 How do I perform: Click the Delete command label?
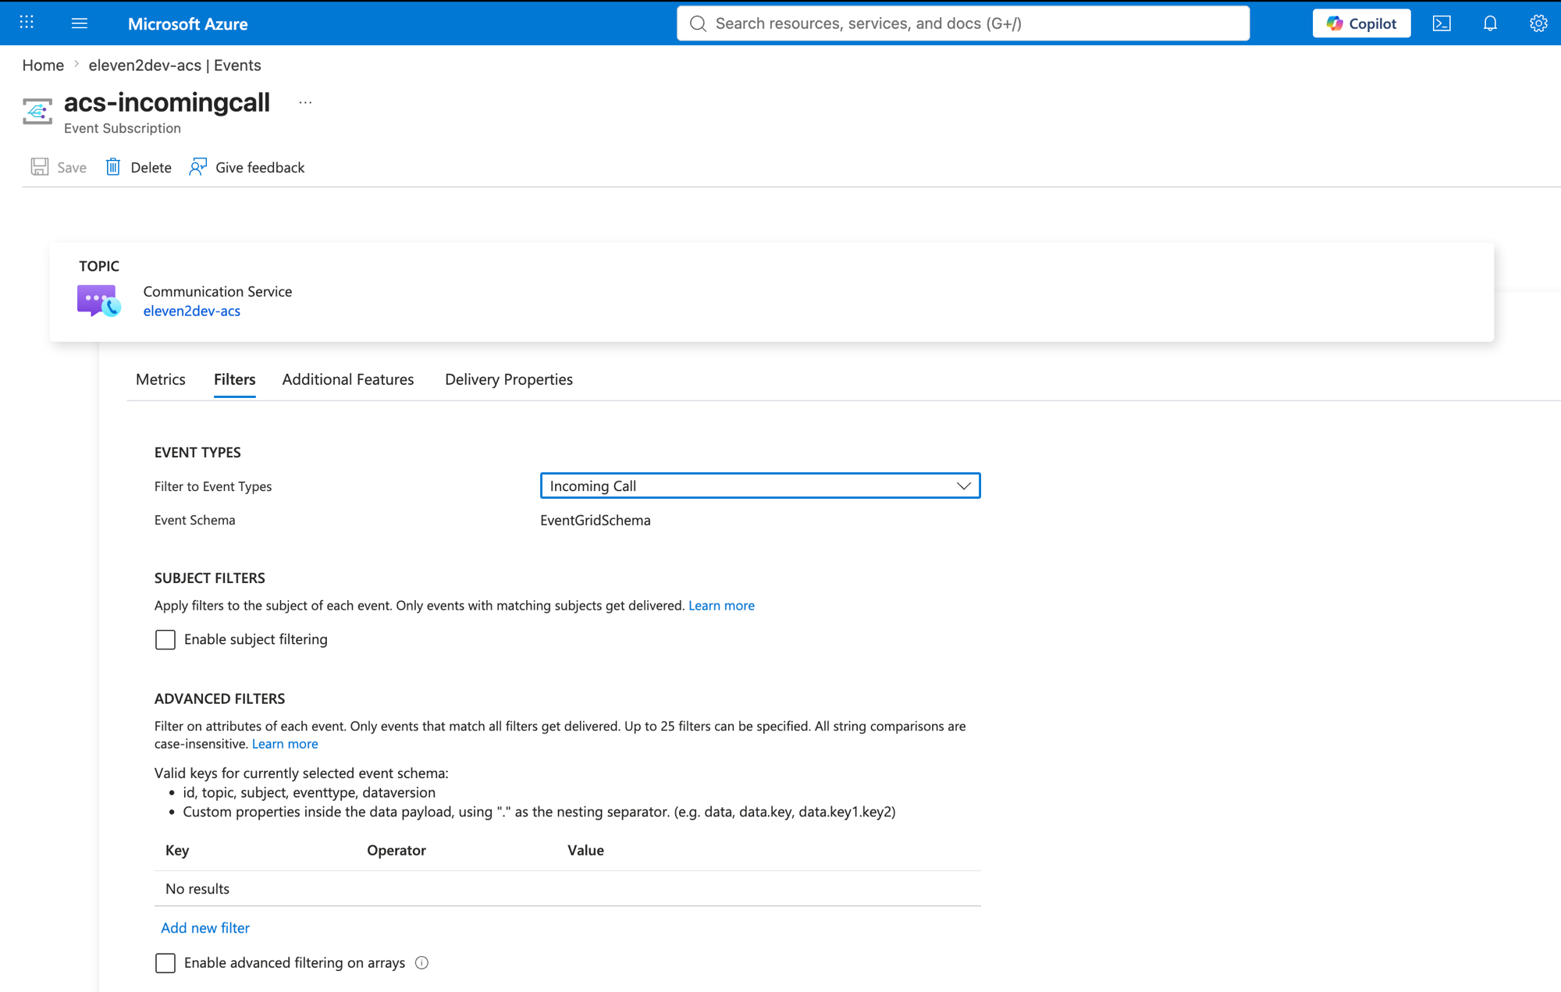[151, 168]
